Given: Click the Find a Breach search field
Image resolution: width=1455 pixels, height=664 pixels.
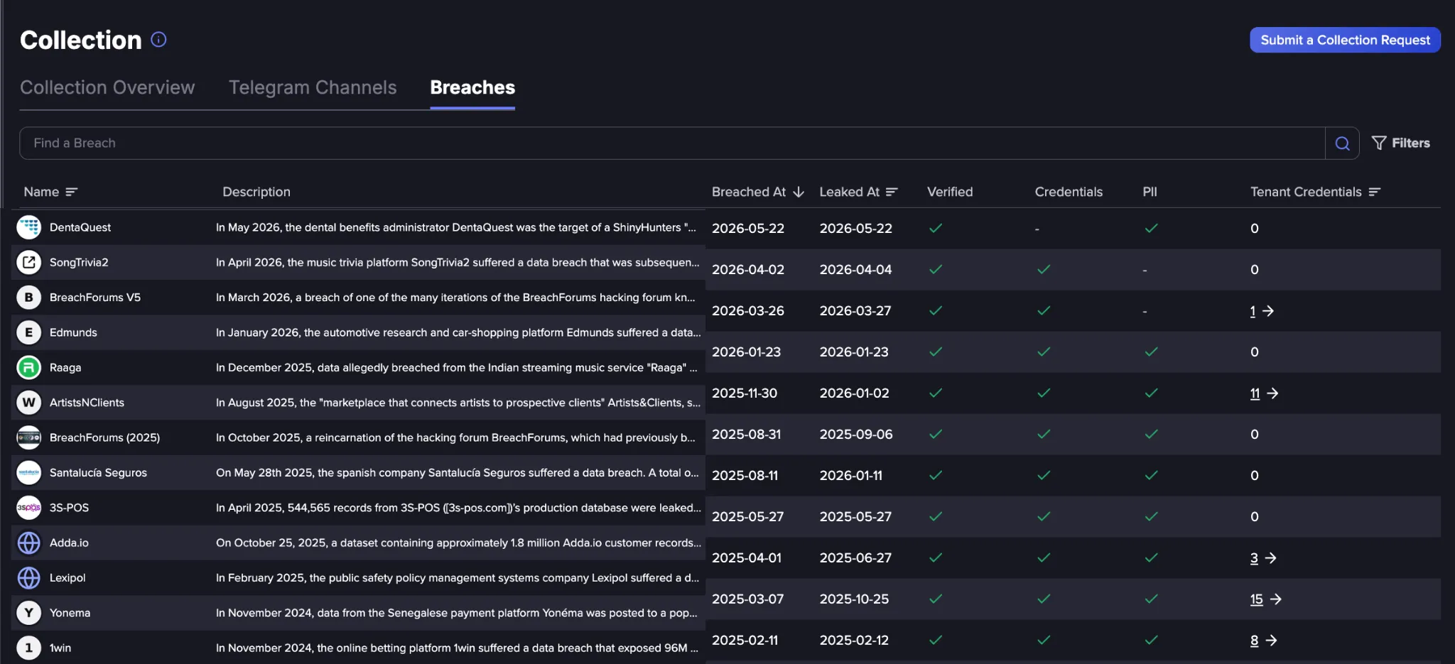Looking at the screenshot, I should [x=672, y=143].
